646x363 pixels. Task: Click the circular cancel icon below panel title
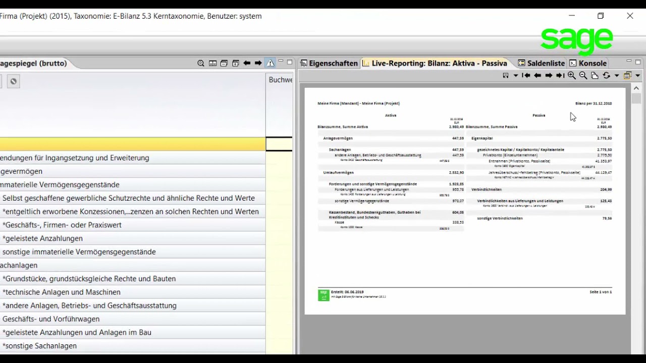(x=14, y=81)
